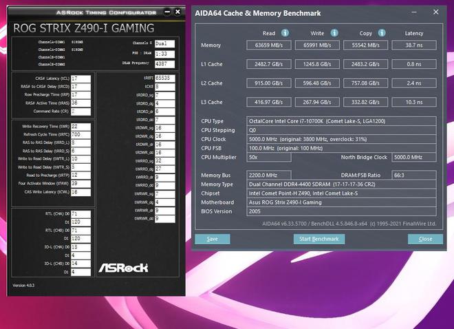454x329 pixels.
Task: Select the IO-L (CHB) D0 field
Action: click(80, 264)
